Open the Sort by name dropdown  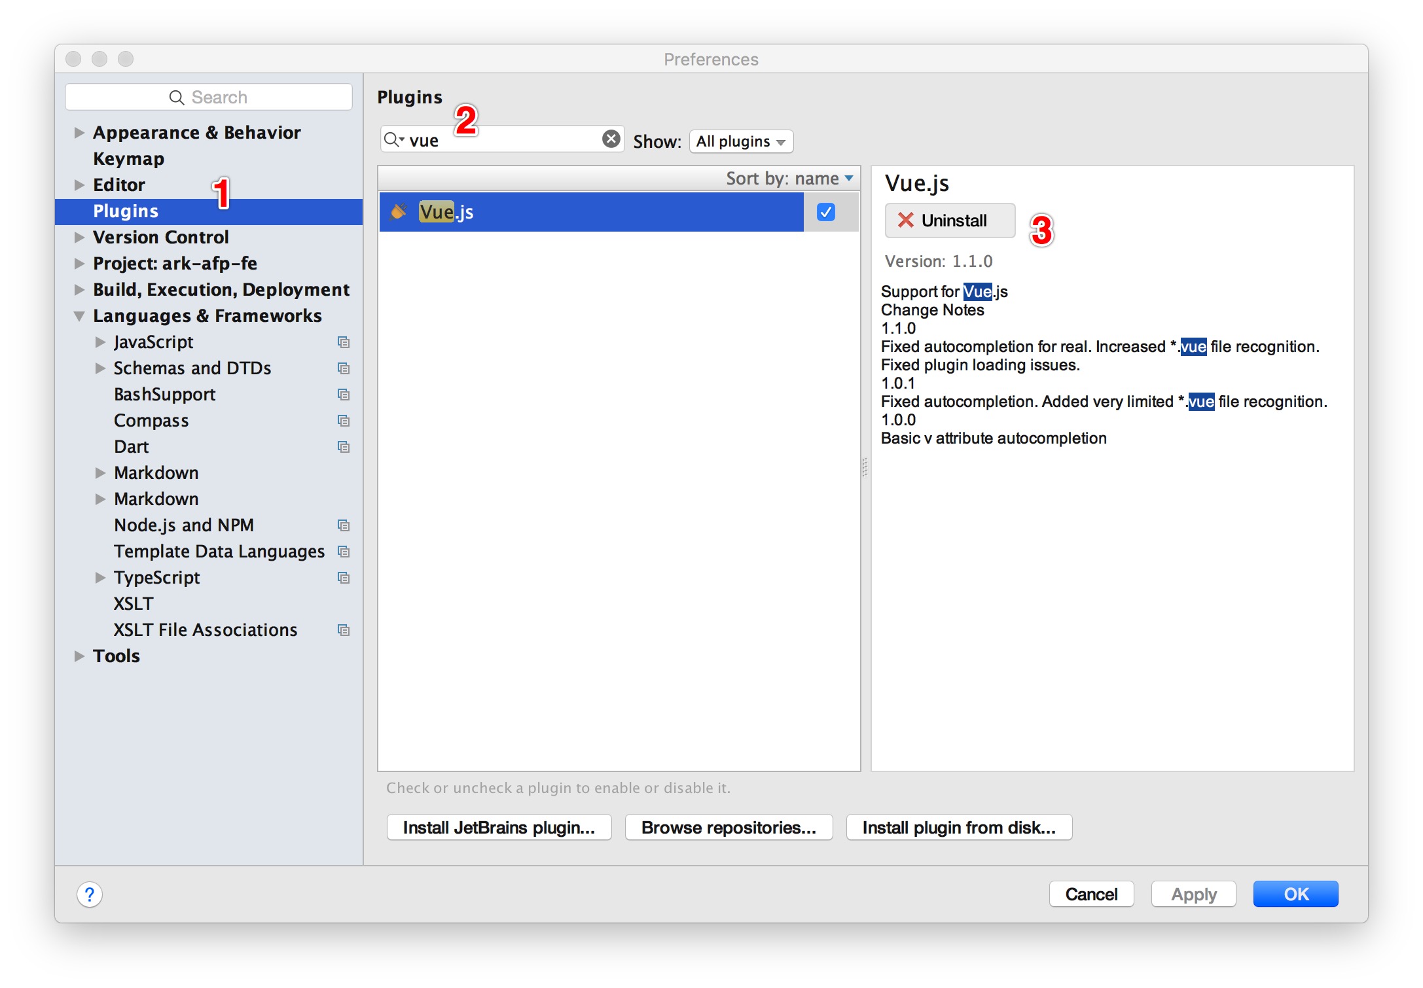click(x=789, y=179)
